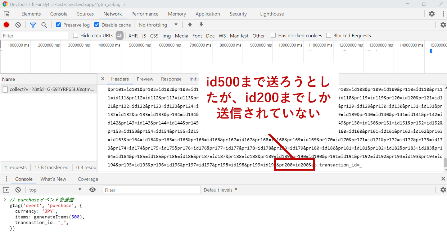Toggle live expression eye icon in console
Screen dimensions: 447x233
coord(93,190)
